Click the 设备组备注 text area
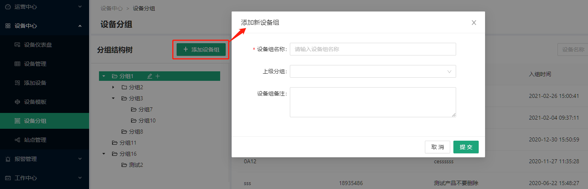 click(373, 102)
